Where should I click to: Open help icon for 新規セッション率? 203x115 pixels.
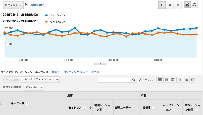[105, 110]
